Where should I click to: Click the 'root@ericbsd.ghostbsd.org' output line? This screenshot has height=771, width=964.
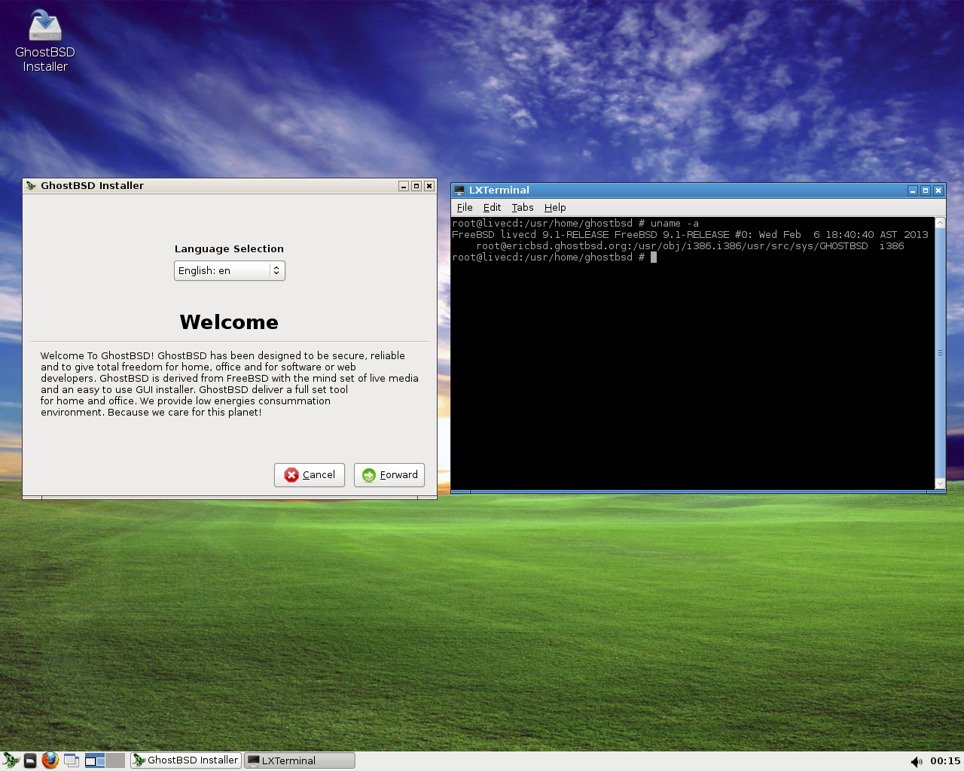tap(690, 246)
